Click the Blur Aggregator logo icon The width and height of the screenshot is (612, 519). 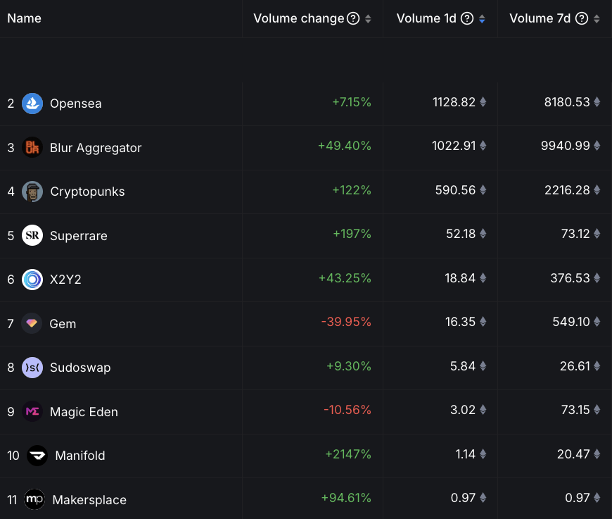32,147
